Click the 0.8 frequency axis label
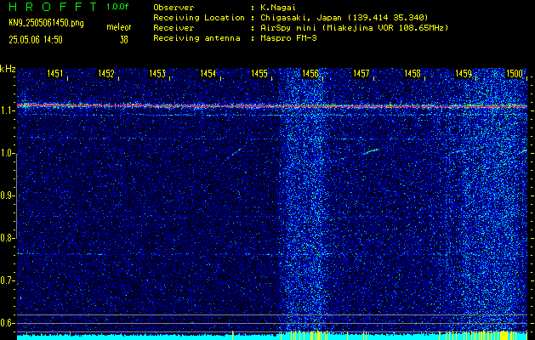The image size is (535, 340). [7, 238]
